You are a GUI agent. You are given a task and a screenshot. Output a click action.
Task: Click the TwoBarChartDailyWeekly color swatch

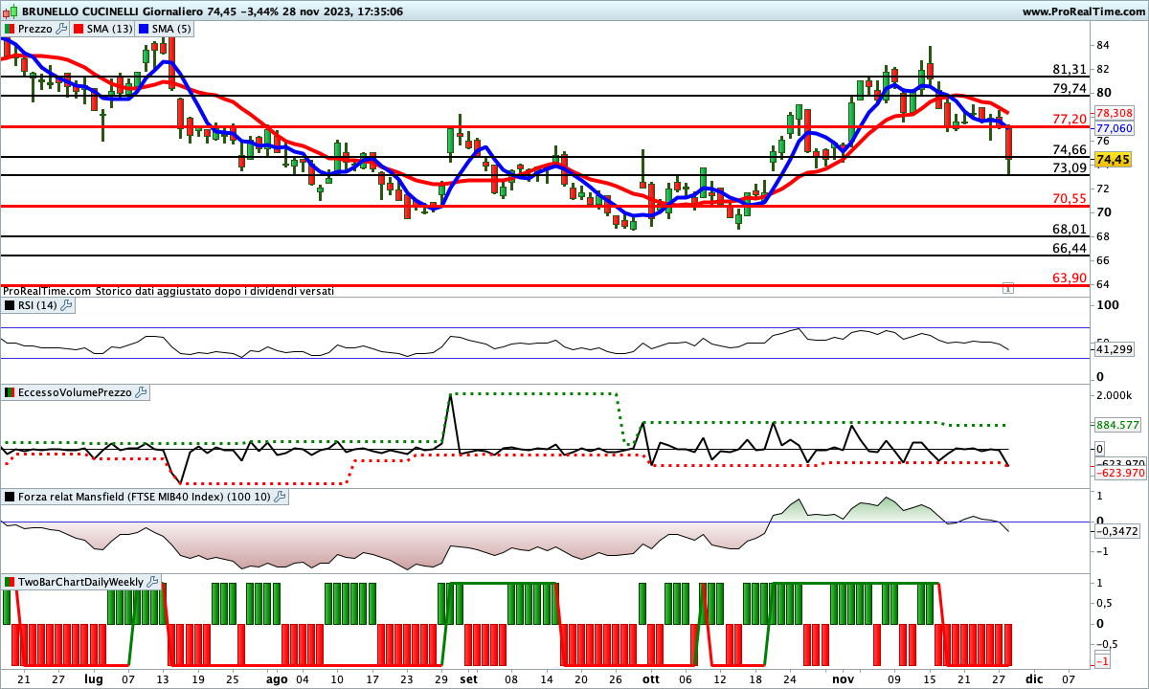(x=10, y=582)
